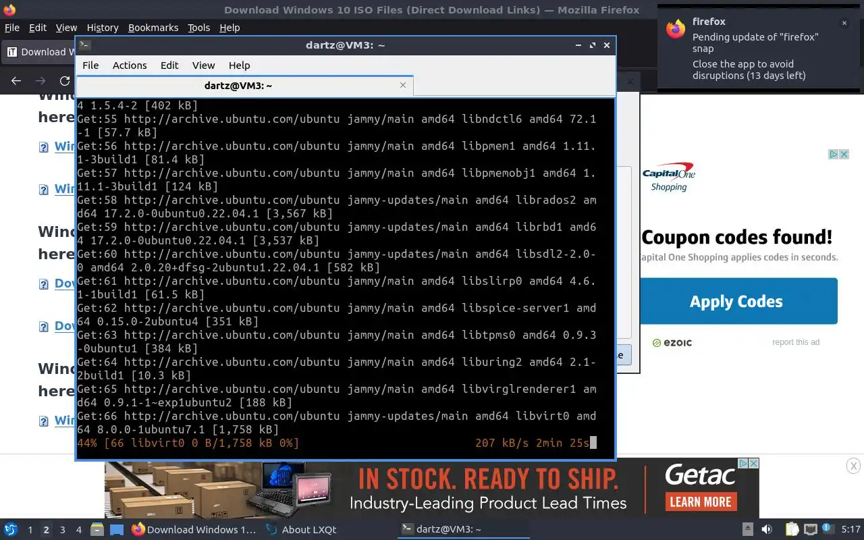The image size is (864, 540).
Task: Switch to virtual desktop 4
Action: pyautogui.click(x=78, y=530)
